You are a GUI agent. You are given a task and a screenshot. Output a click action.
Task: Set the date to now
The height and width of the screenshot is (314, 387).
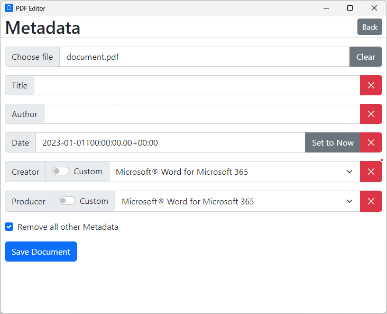point(333,142)
